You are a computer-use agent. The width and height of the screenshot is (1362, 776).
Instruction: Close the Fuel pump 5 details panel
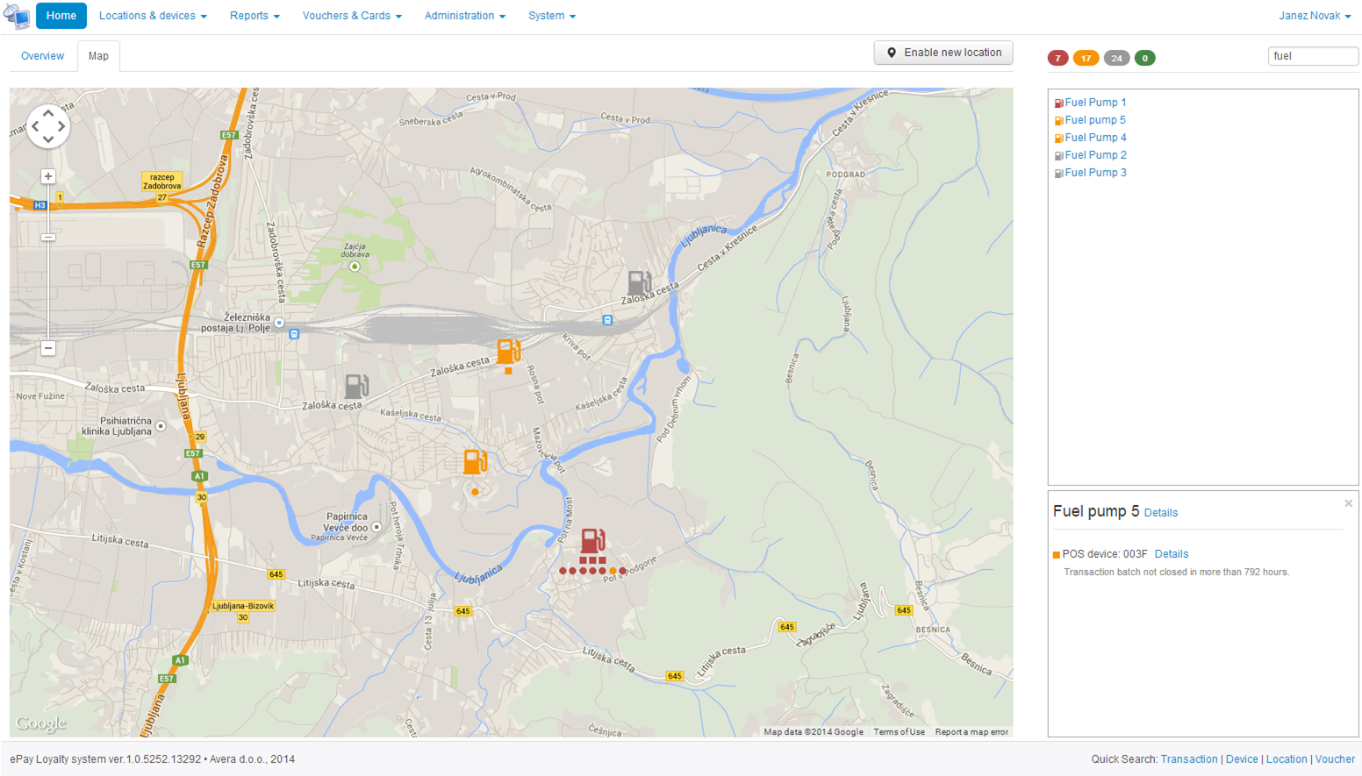click(1348, 503)
